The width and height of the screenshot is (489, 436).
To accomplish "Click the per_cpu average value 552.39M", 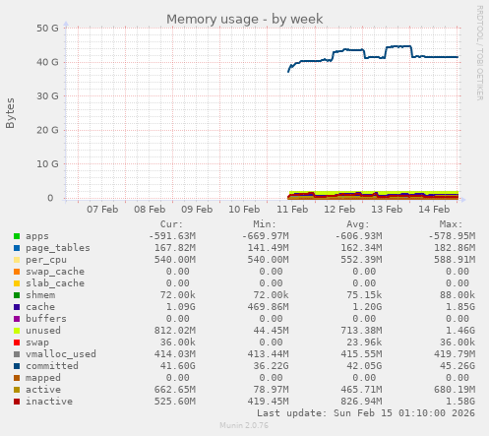I will [361, 260].
